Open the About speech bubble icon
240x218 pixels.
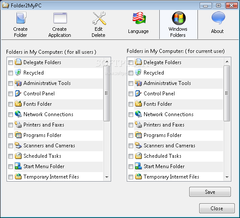click(x=218, y=18)
